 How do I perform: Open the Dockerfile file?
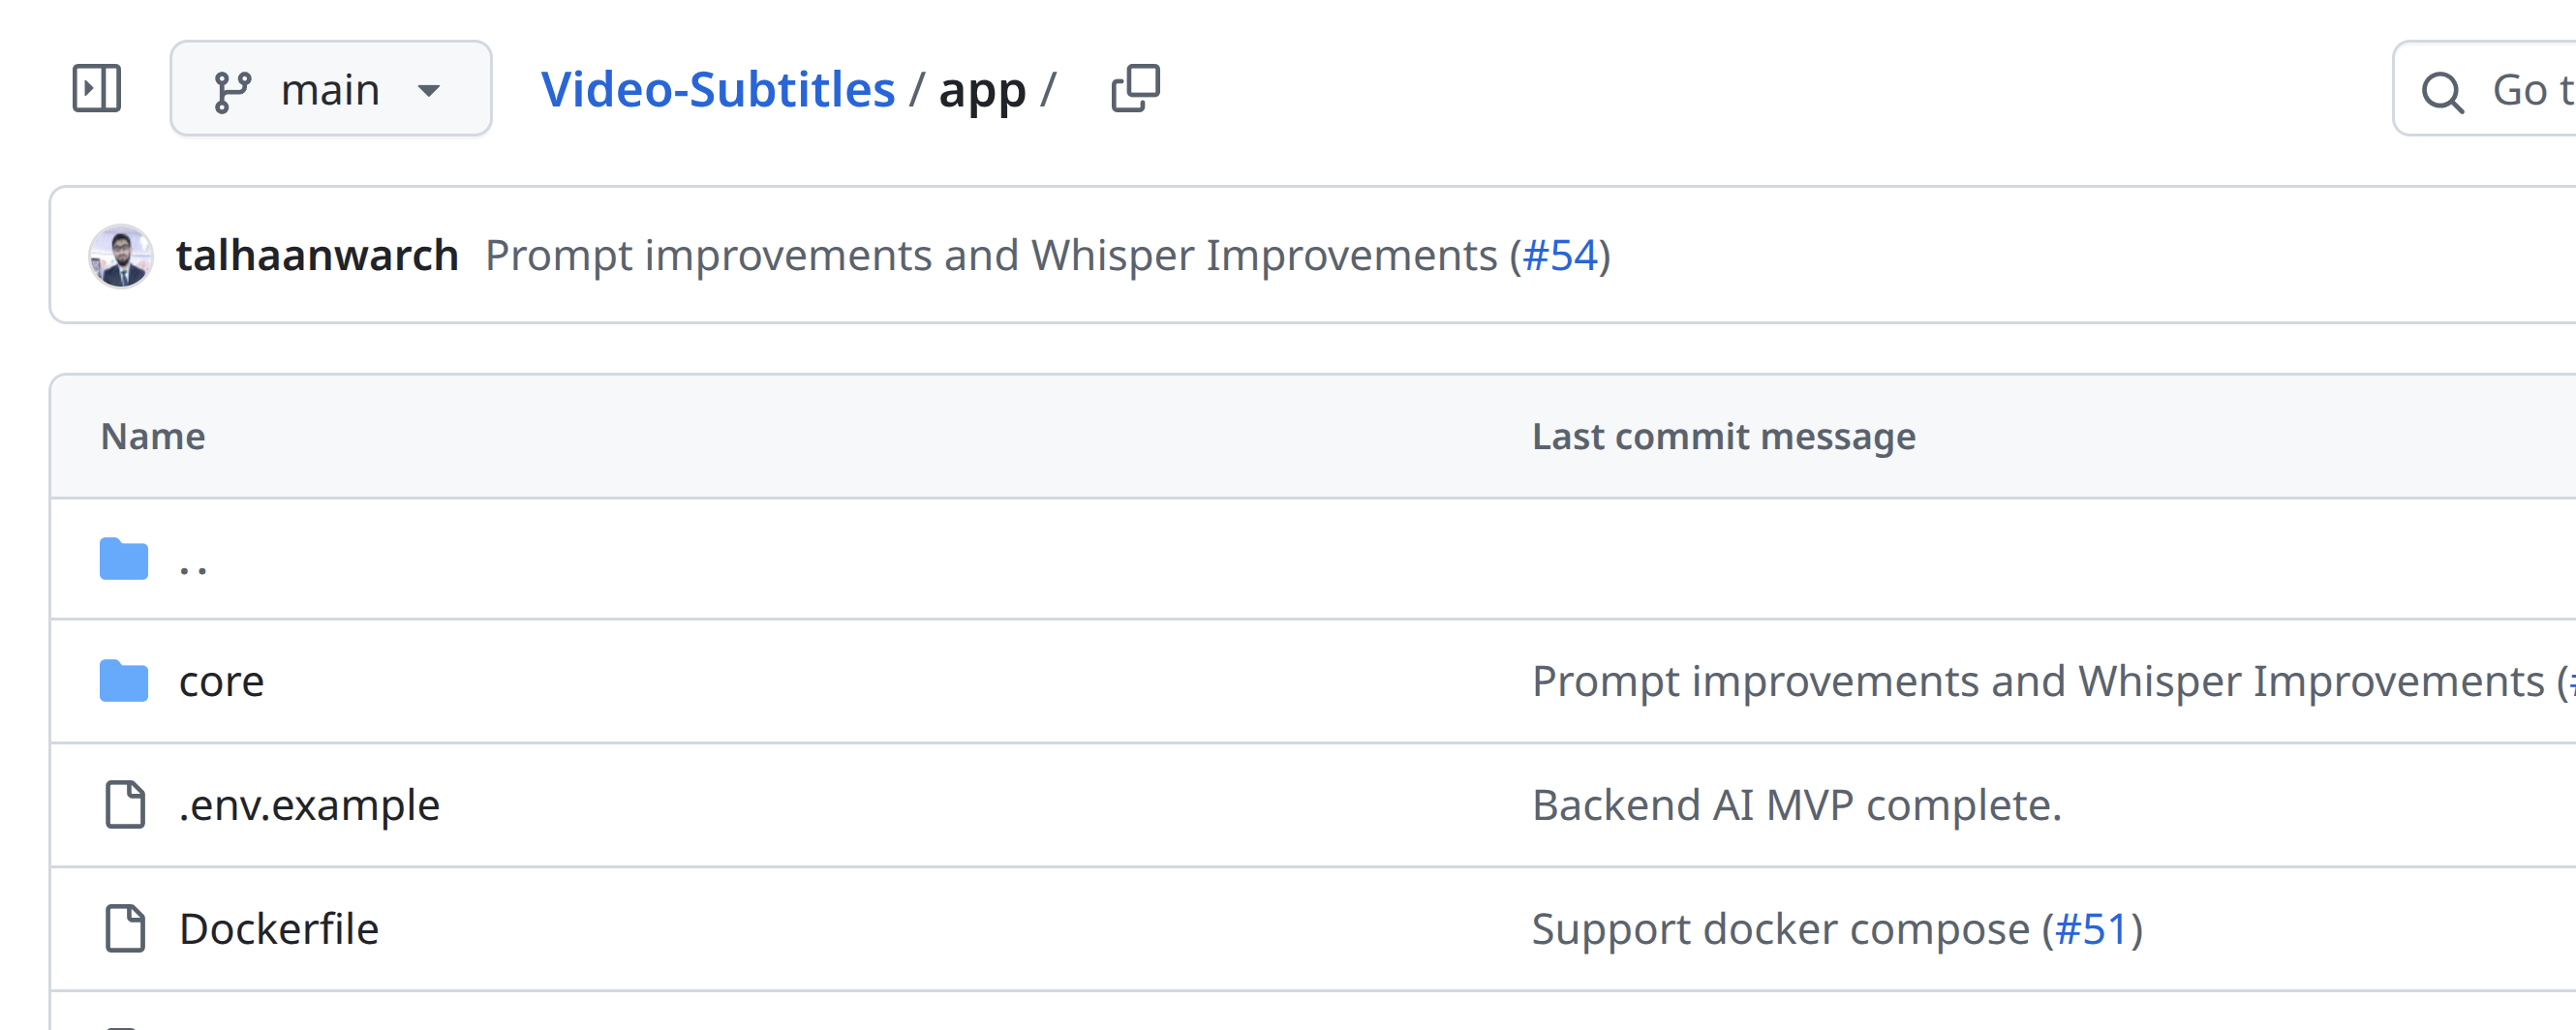[x=279, y=929]
